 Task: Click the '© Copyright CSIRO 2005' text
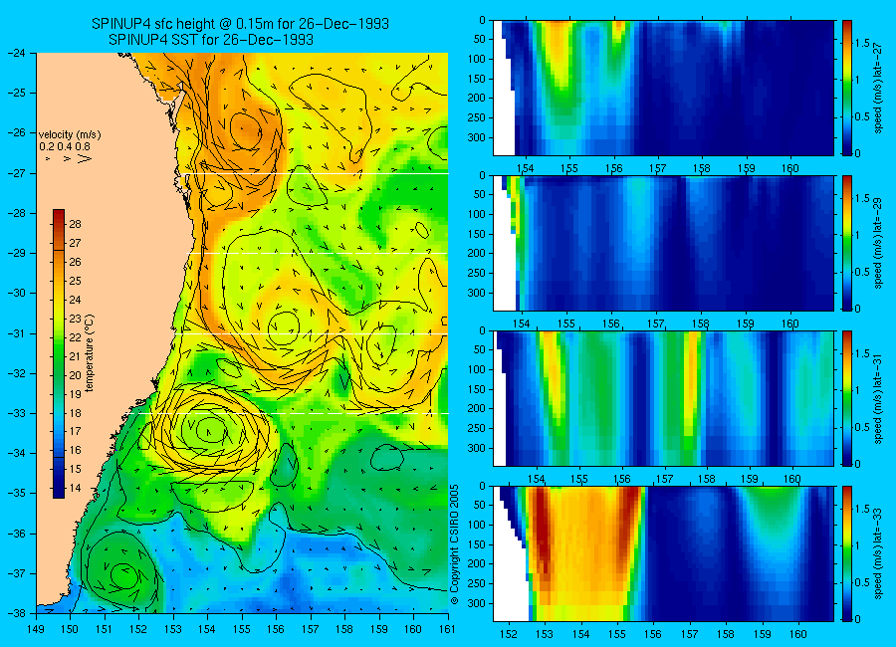455,544
